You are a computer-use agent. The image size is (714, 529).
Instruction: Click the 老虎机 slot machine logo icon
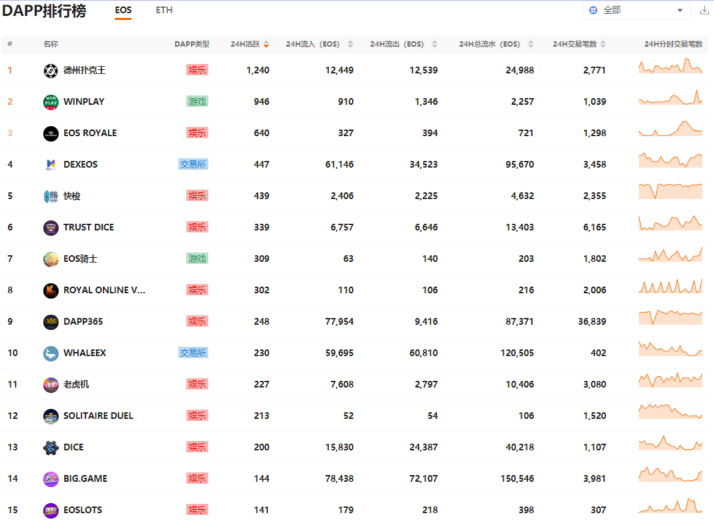pyautogui.click(x=51, y=385)
